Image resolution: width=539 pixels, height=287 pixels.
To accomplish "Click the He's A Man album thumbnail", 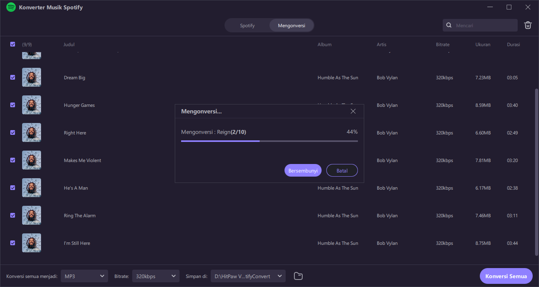I will [32, 188].
